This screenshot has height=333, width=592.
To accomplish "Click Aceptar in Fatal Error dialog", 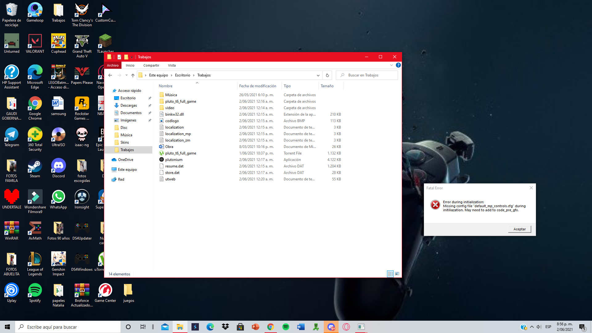I will coord(520,229).
